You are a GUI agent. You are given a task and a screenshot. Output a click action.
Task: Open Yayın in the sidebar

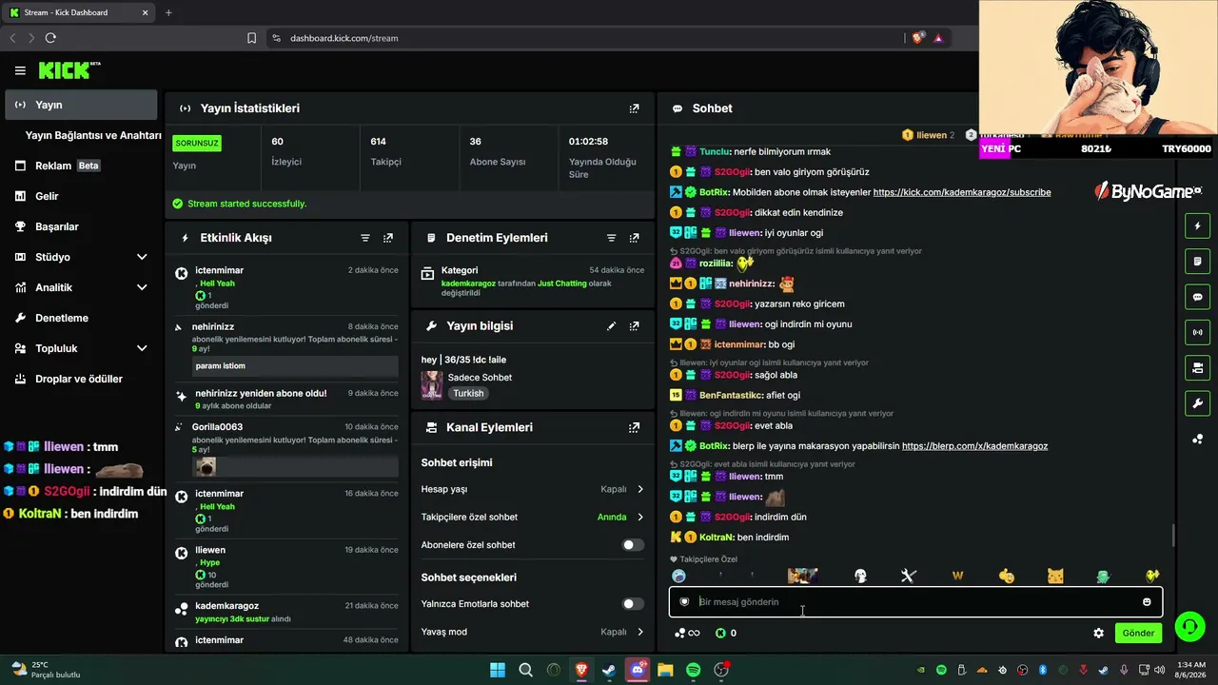click(81, 105)
